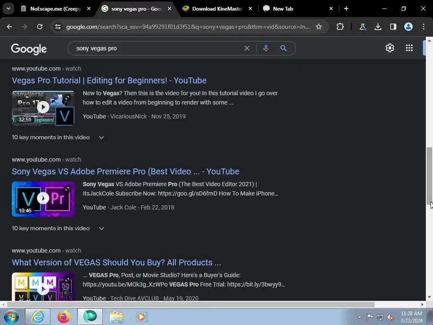Clear the search box with X

[x=247, y=48]
